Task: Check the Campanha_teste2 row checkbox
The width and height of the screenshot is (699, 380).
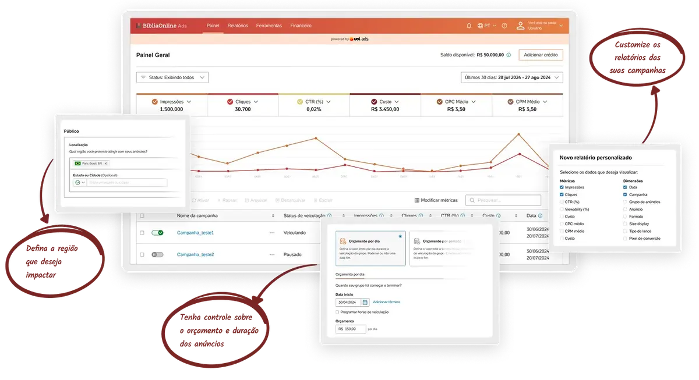Action: [142, 254]
